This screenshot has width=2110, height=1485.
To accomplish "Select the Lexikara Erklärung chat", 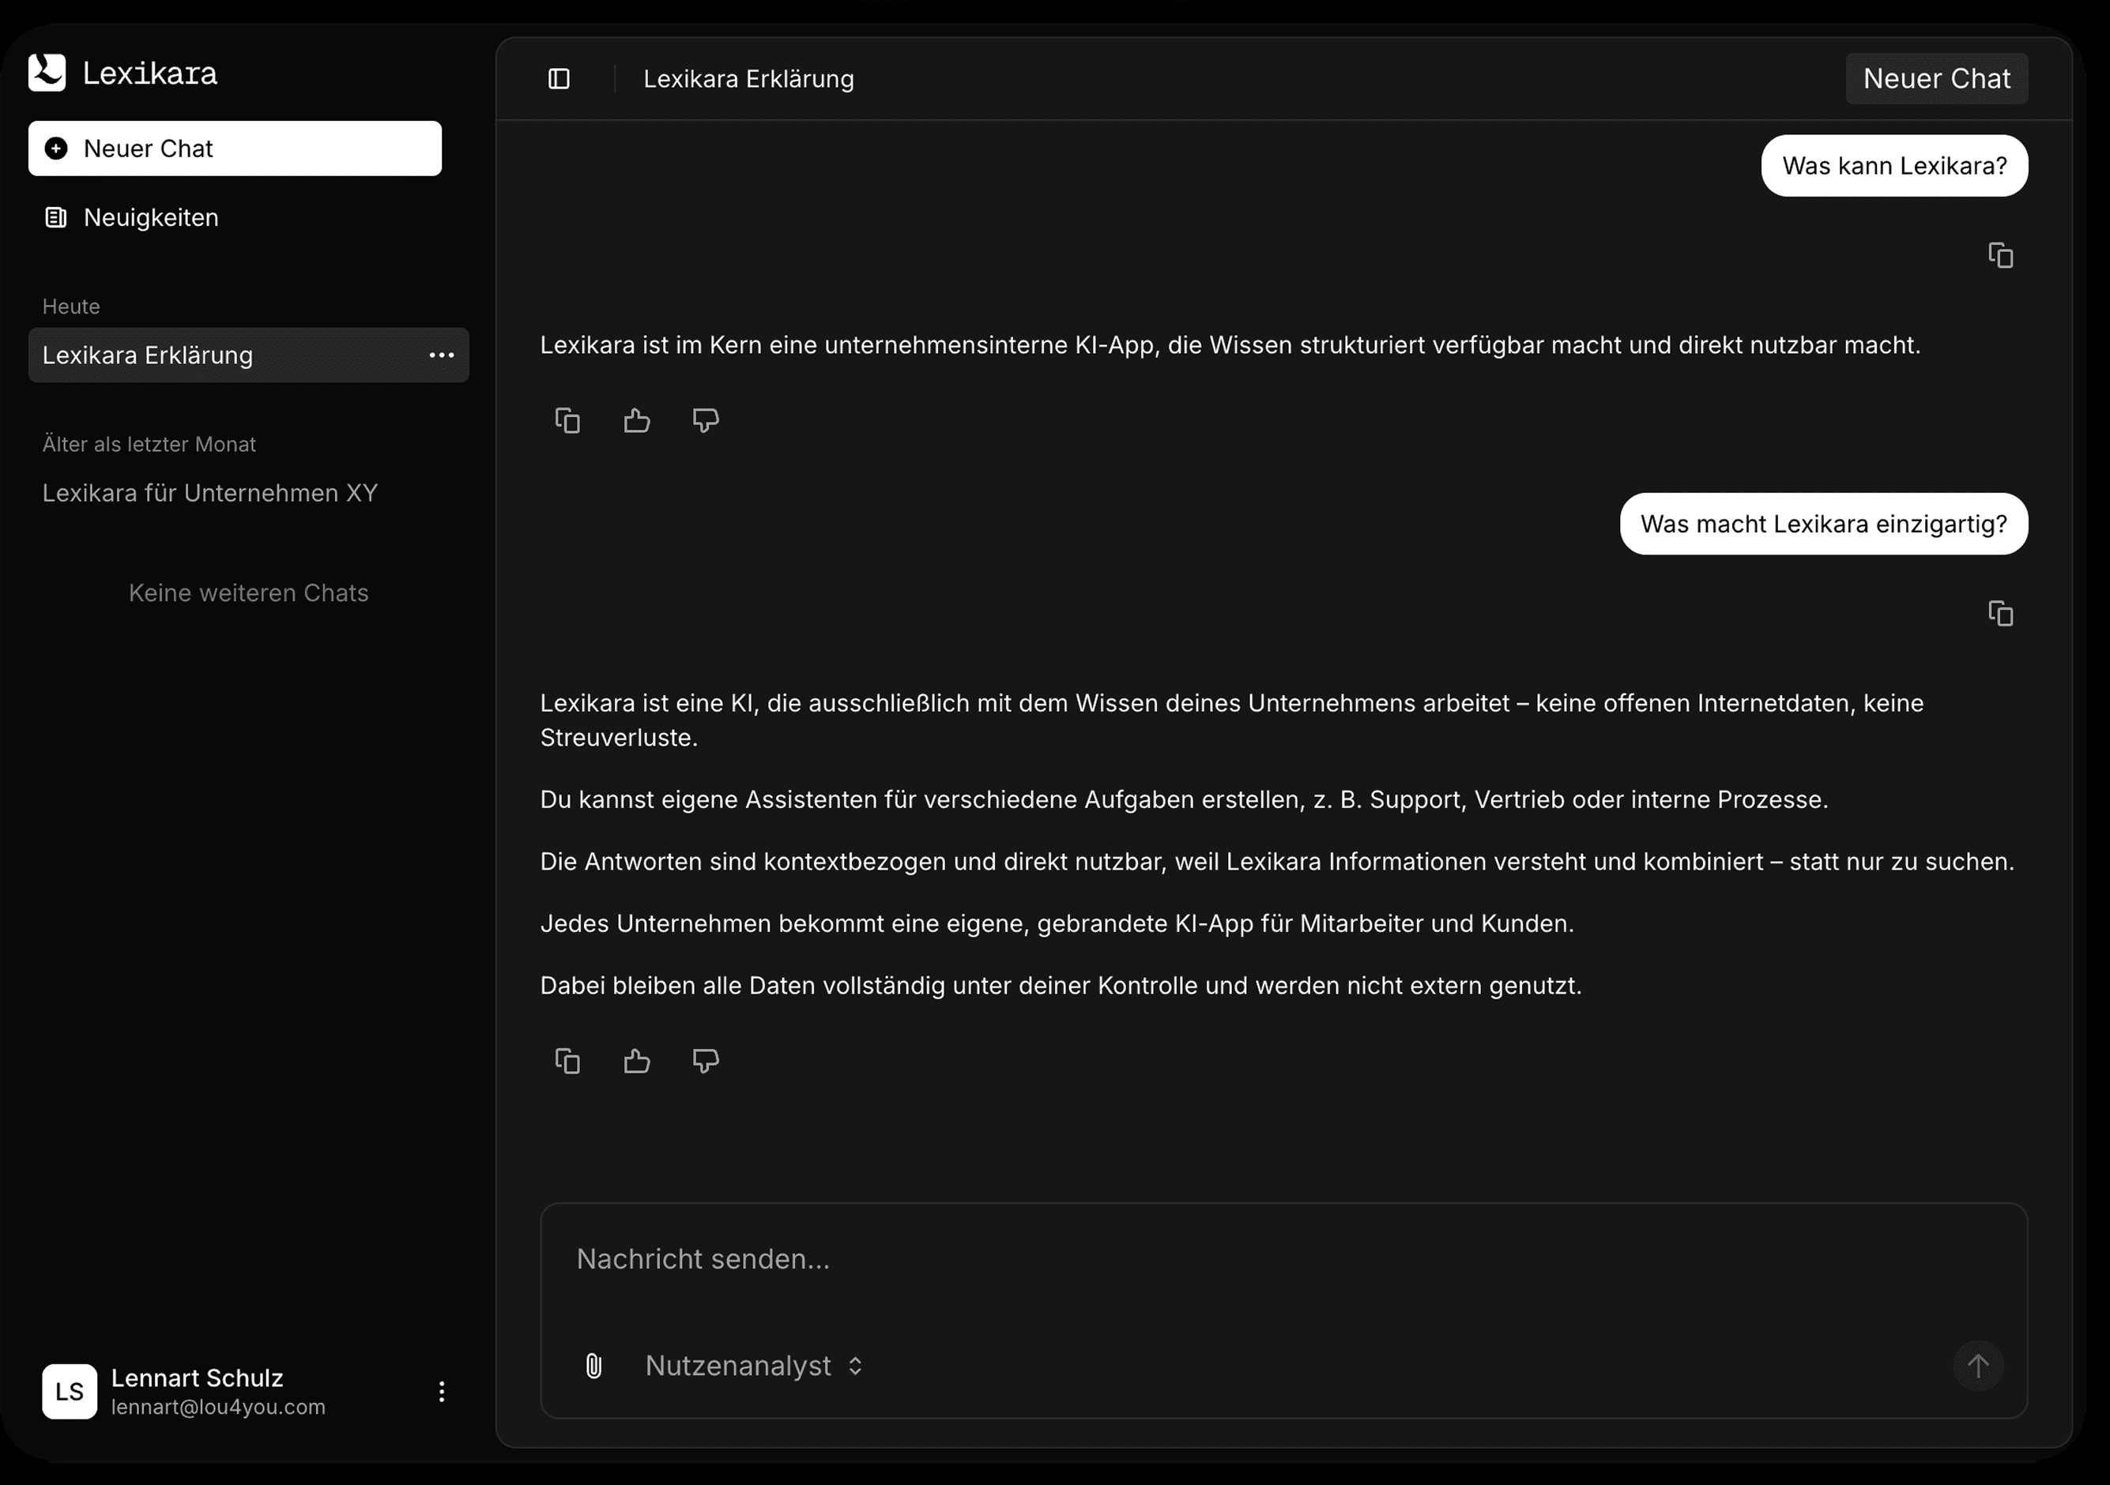I will point(249,355).
